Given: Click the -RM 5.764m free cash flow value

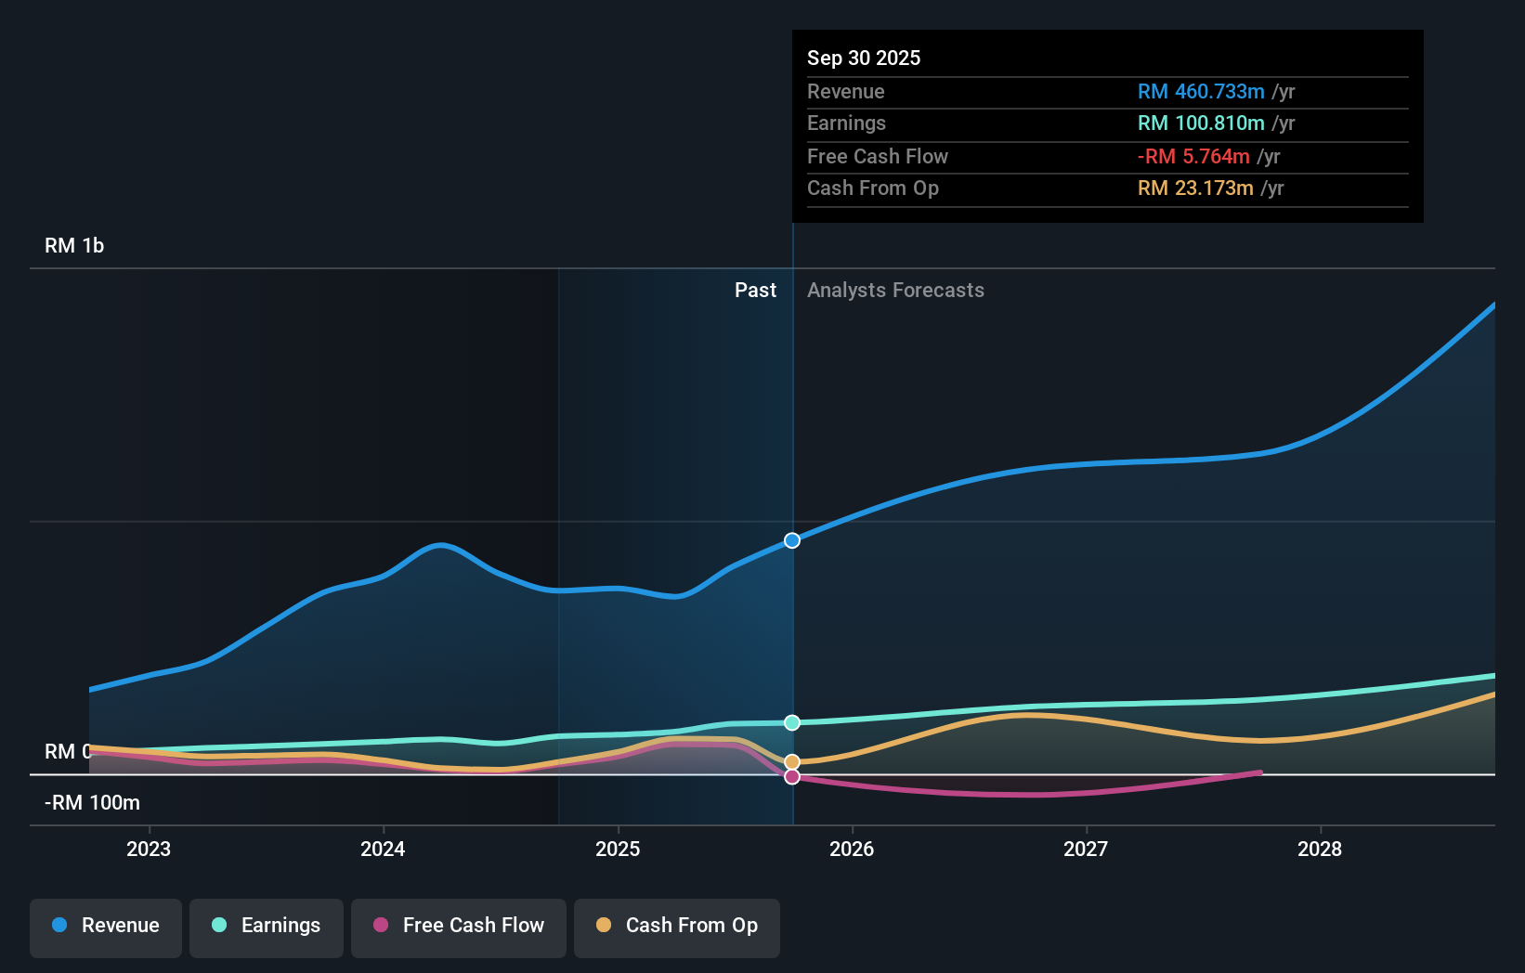Looking at the screenshot, I should click(x=1193, y=156).
